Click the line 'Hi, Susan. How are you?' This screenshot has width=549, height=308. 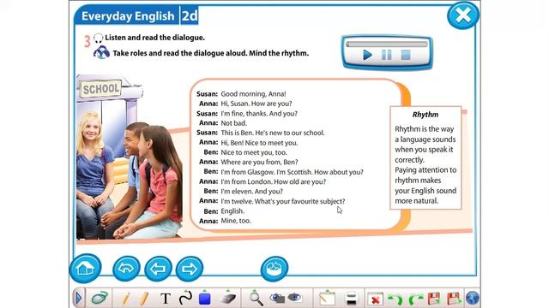coord(256,104)
